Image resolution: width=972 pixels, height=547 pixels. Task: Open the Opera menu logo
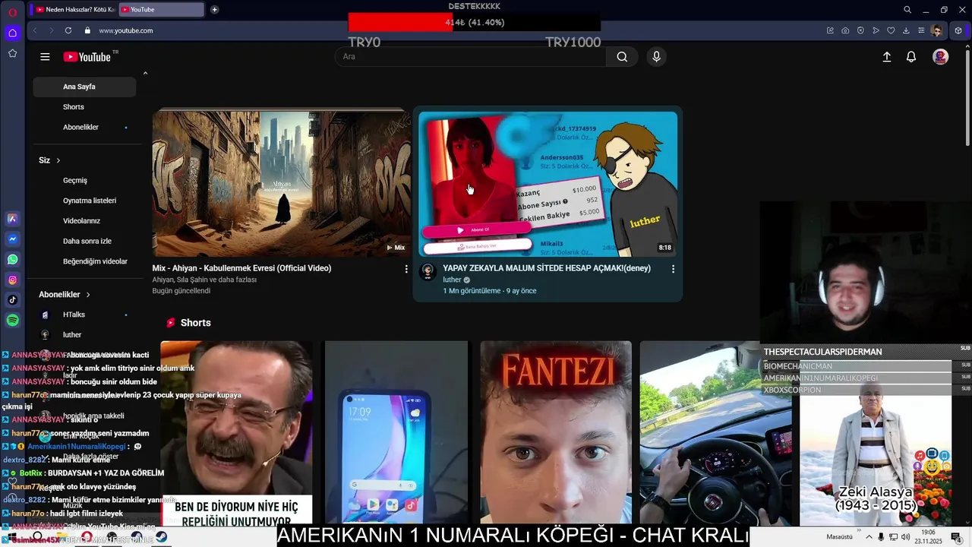point(12,11)
